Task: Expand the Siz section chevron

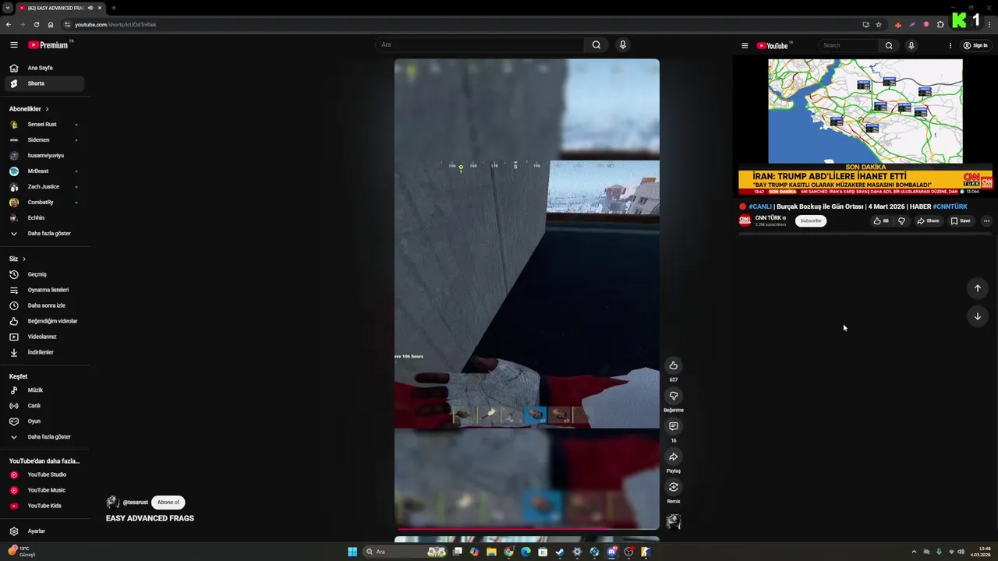Action: pyautogui.click(x=24, y=259)
